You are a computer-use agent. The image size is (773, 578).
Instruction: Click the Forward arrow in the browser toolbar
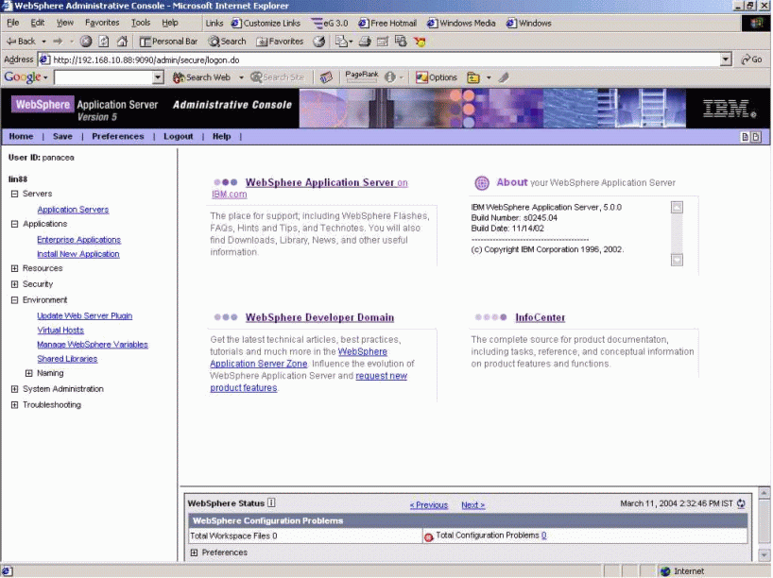click(x=59, y=42)
